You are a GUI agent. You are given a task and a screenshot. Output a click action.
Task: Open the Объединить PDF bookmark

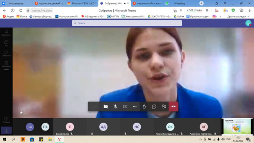[x=92, y=16]
